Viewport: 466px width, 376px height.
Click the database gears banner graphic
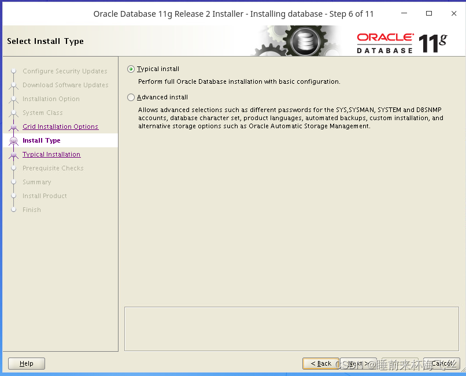306,40
